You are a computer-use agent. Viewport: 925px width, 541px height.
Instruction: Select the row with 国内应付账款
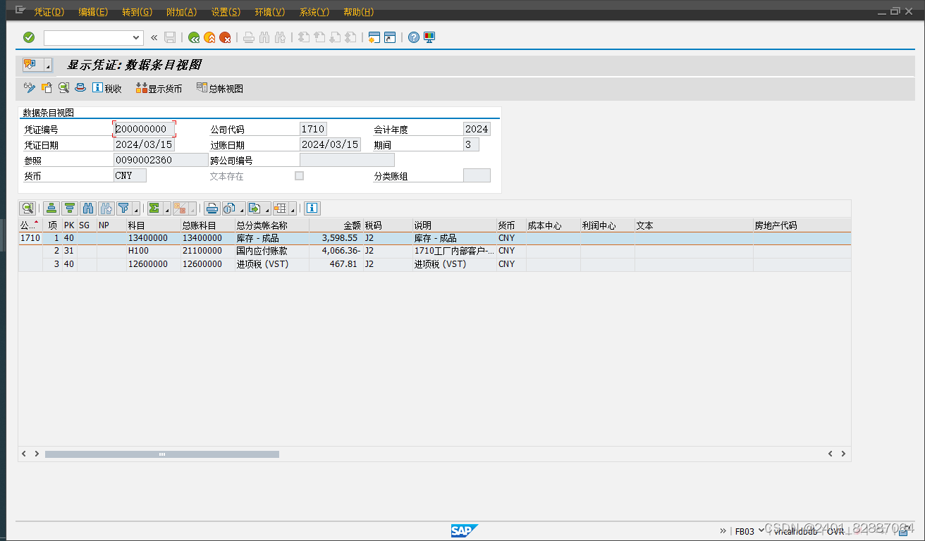(x=434, y=251)
